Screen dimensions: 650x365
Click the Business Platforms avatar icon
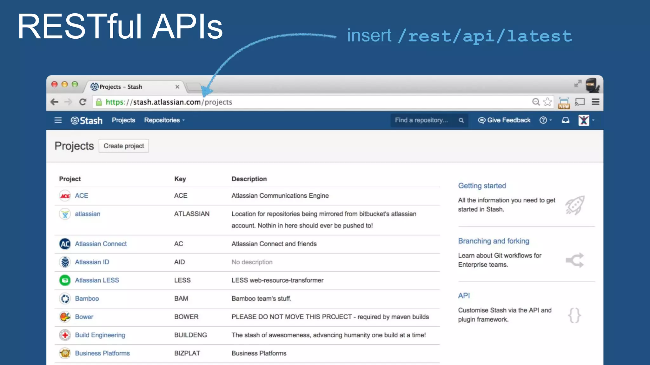tap(65, 353)
